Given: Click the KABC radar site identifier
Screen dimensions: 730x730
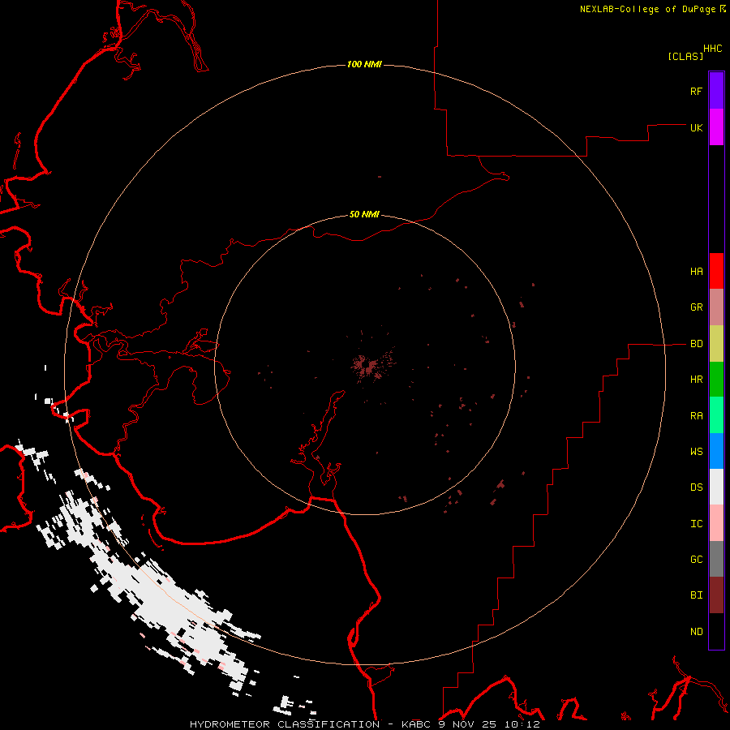Looking at the screenshot, I should click(417, 724).
